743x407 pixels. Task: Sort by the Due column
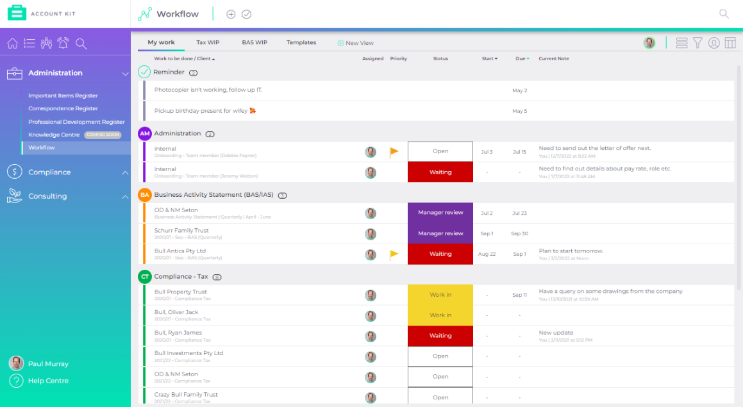pyautogui.click(x=522, y=59)
